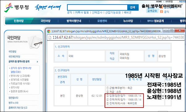Minimize the popup browser window
Viewport: 186px width, 112px height.
166,31
